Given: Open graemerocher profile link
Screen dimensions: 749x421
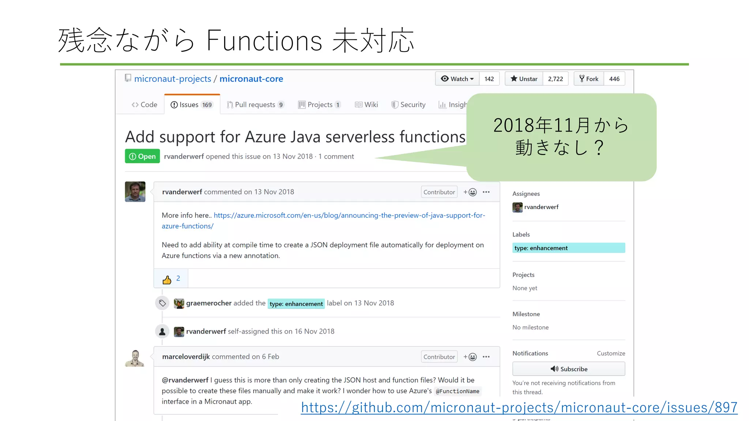Looking at the screenshot, I should coord(209,303).
